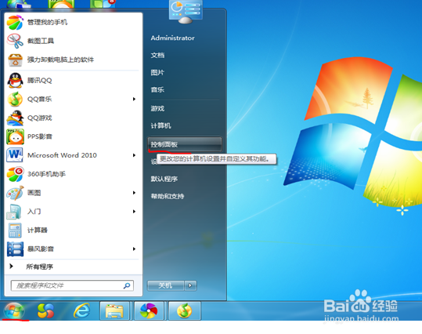The width and height of the screenshot is (422, 334).
Task: Open 文档 documents
Action: (x=157, y=55)
